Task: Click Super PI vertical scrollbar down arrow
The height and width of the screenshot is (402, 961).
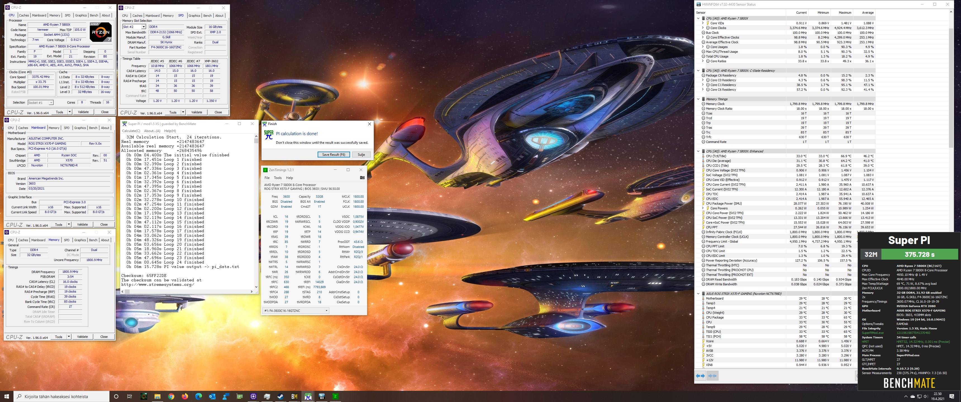Action: click(x=256, y=287)
